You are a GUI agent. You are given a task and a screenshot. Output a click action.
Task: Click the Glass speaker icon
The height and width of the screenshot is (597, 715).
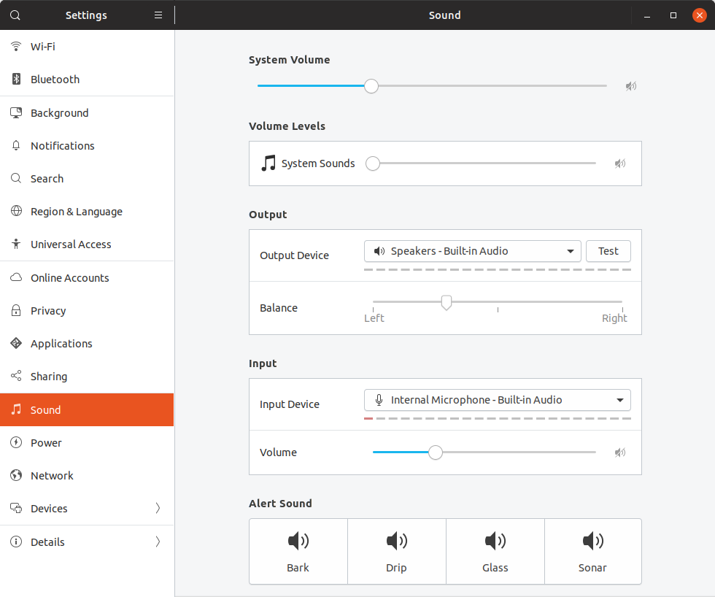pos(495,541)
